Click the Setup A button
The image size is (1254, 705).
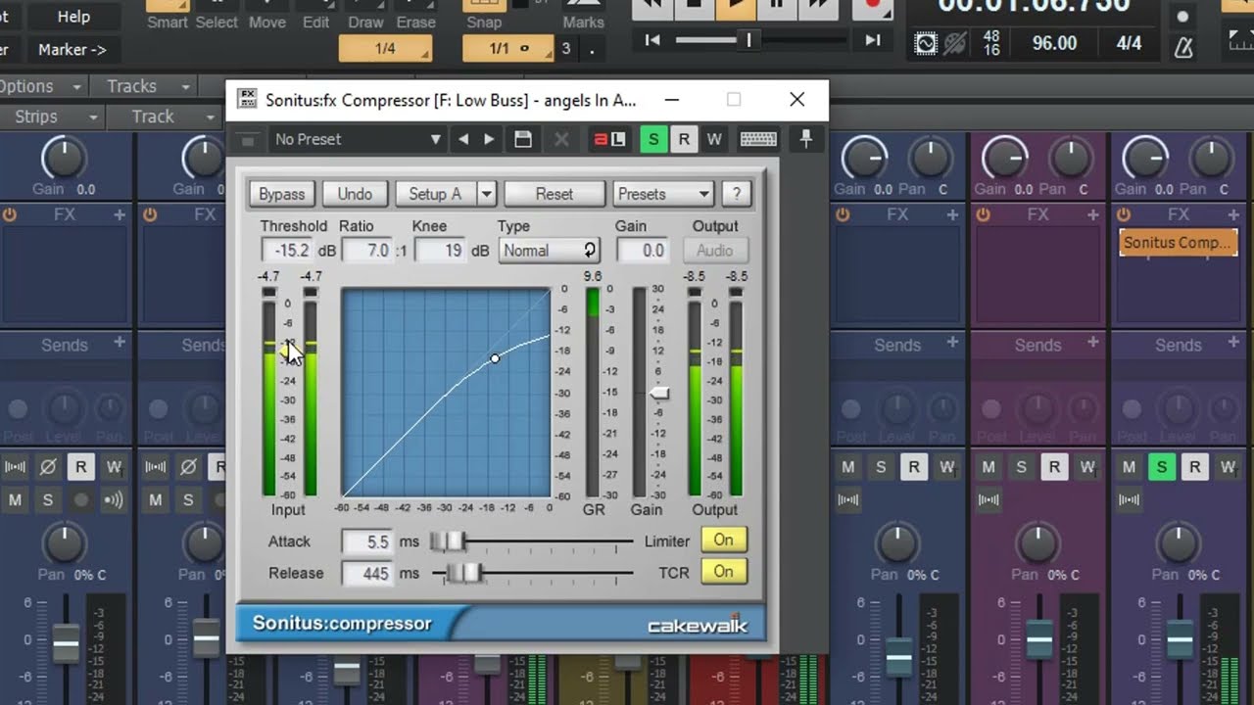(x=435, y=194)
